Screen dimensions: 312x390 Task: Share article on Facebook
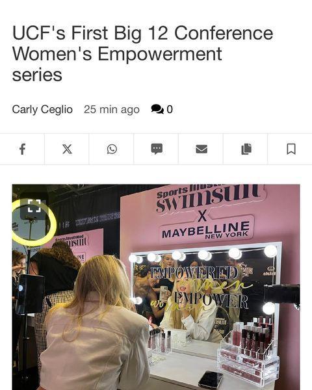(22, 149)
